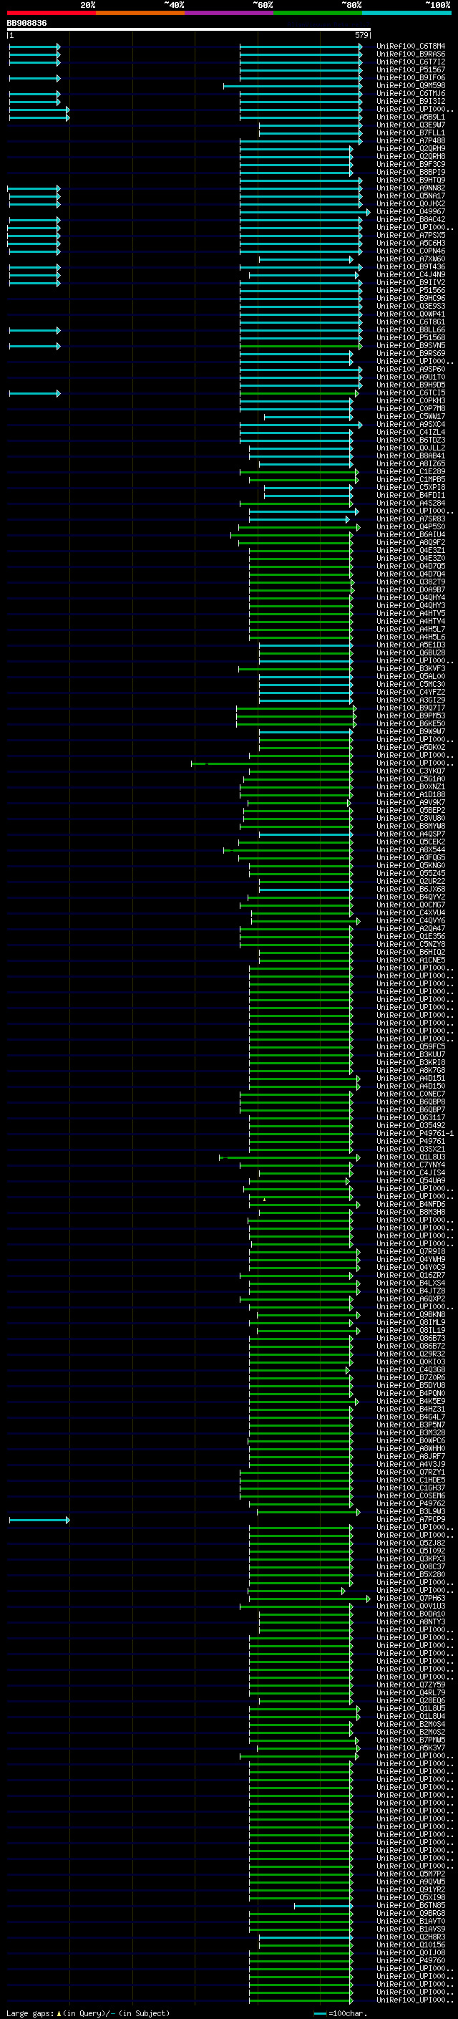Click hit label UniRef100_B9SVN5
This screenshot has width=458, height=2019.
pyautogui.click(x=411, y=346)
